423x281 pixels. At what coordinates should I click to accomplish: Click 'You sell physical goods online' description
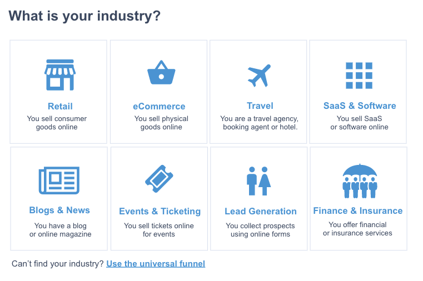point(161,123)
